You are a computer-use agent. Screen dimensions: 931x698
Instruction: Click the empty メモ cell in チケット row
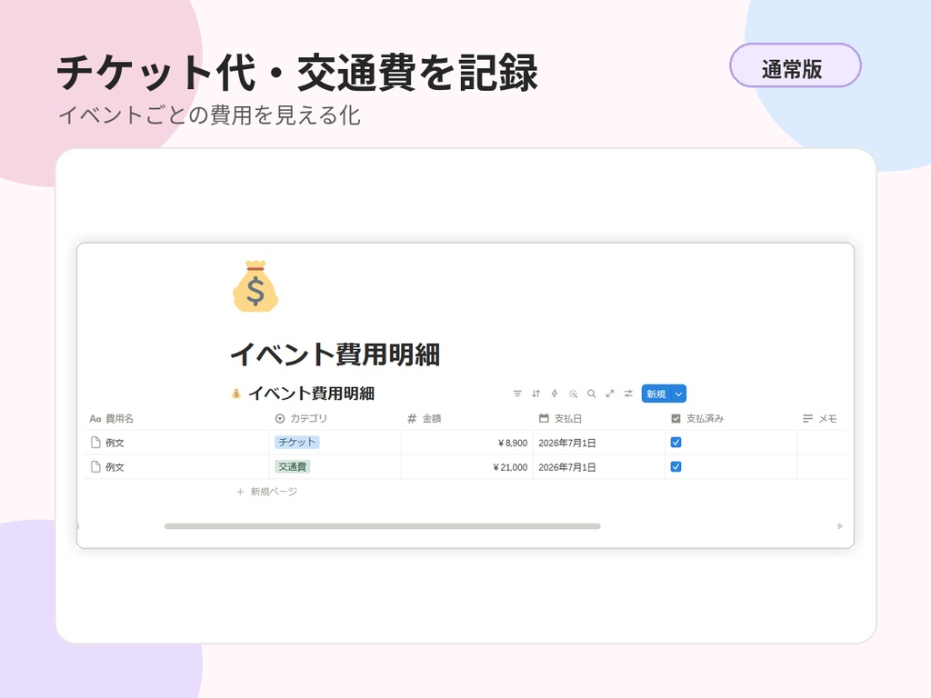point(821,443)
